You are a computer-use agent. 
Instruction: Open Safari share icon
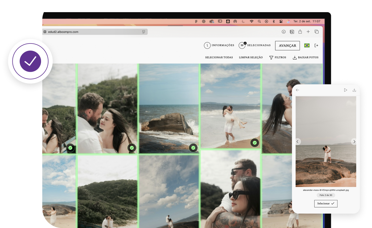tap(300, 32)
